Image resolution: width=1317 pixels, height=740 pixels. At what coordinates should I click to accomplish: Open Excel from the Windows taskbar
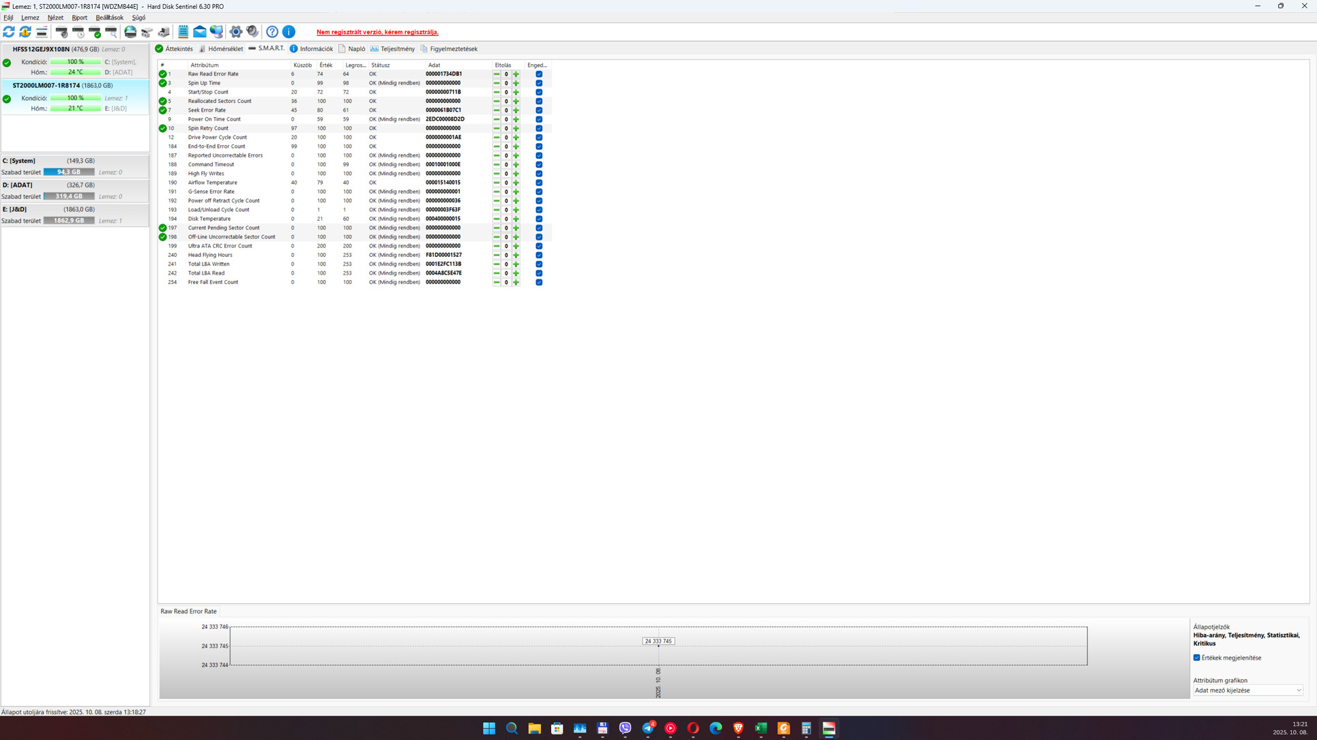click(x=760, y=728)
